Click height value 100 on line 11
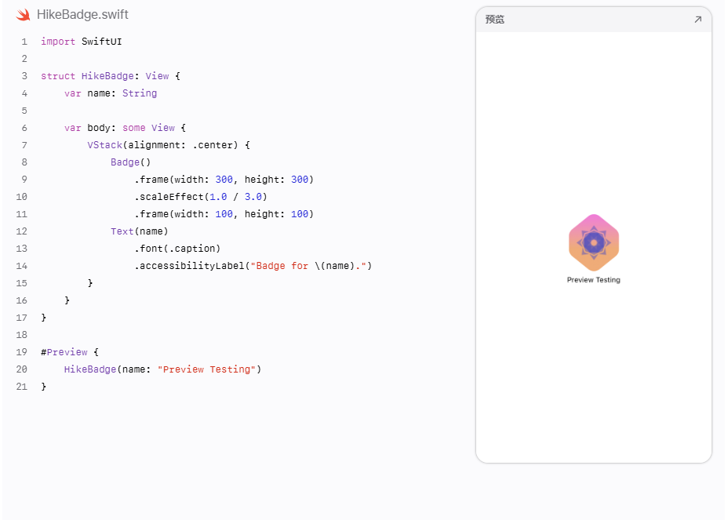 pos(300,214)
